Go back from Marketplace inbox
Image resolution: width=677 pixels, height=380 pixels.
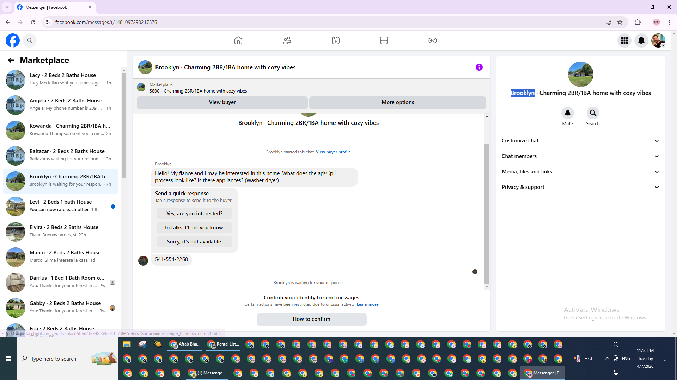click(x=11, y=60)
